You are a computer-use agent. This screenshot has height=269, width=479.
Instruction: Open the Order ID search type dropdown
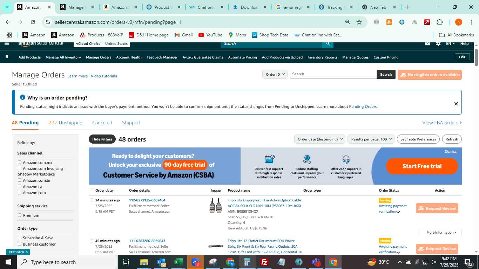[275, 74]
